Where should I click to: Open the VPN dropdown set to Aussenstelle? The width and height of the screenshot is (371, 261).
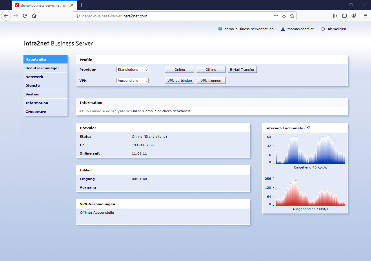[132, 81]
